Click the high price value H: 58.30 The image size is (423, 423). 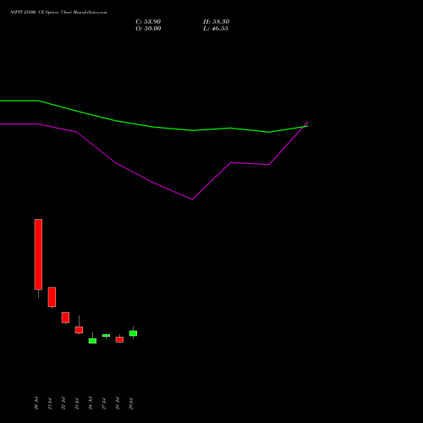point(216,22)
